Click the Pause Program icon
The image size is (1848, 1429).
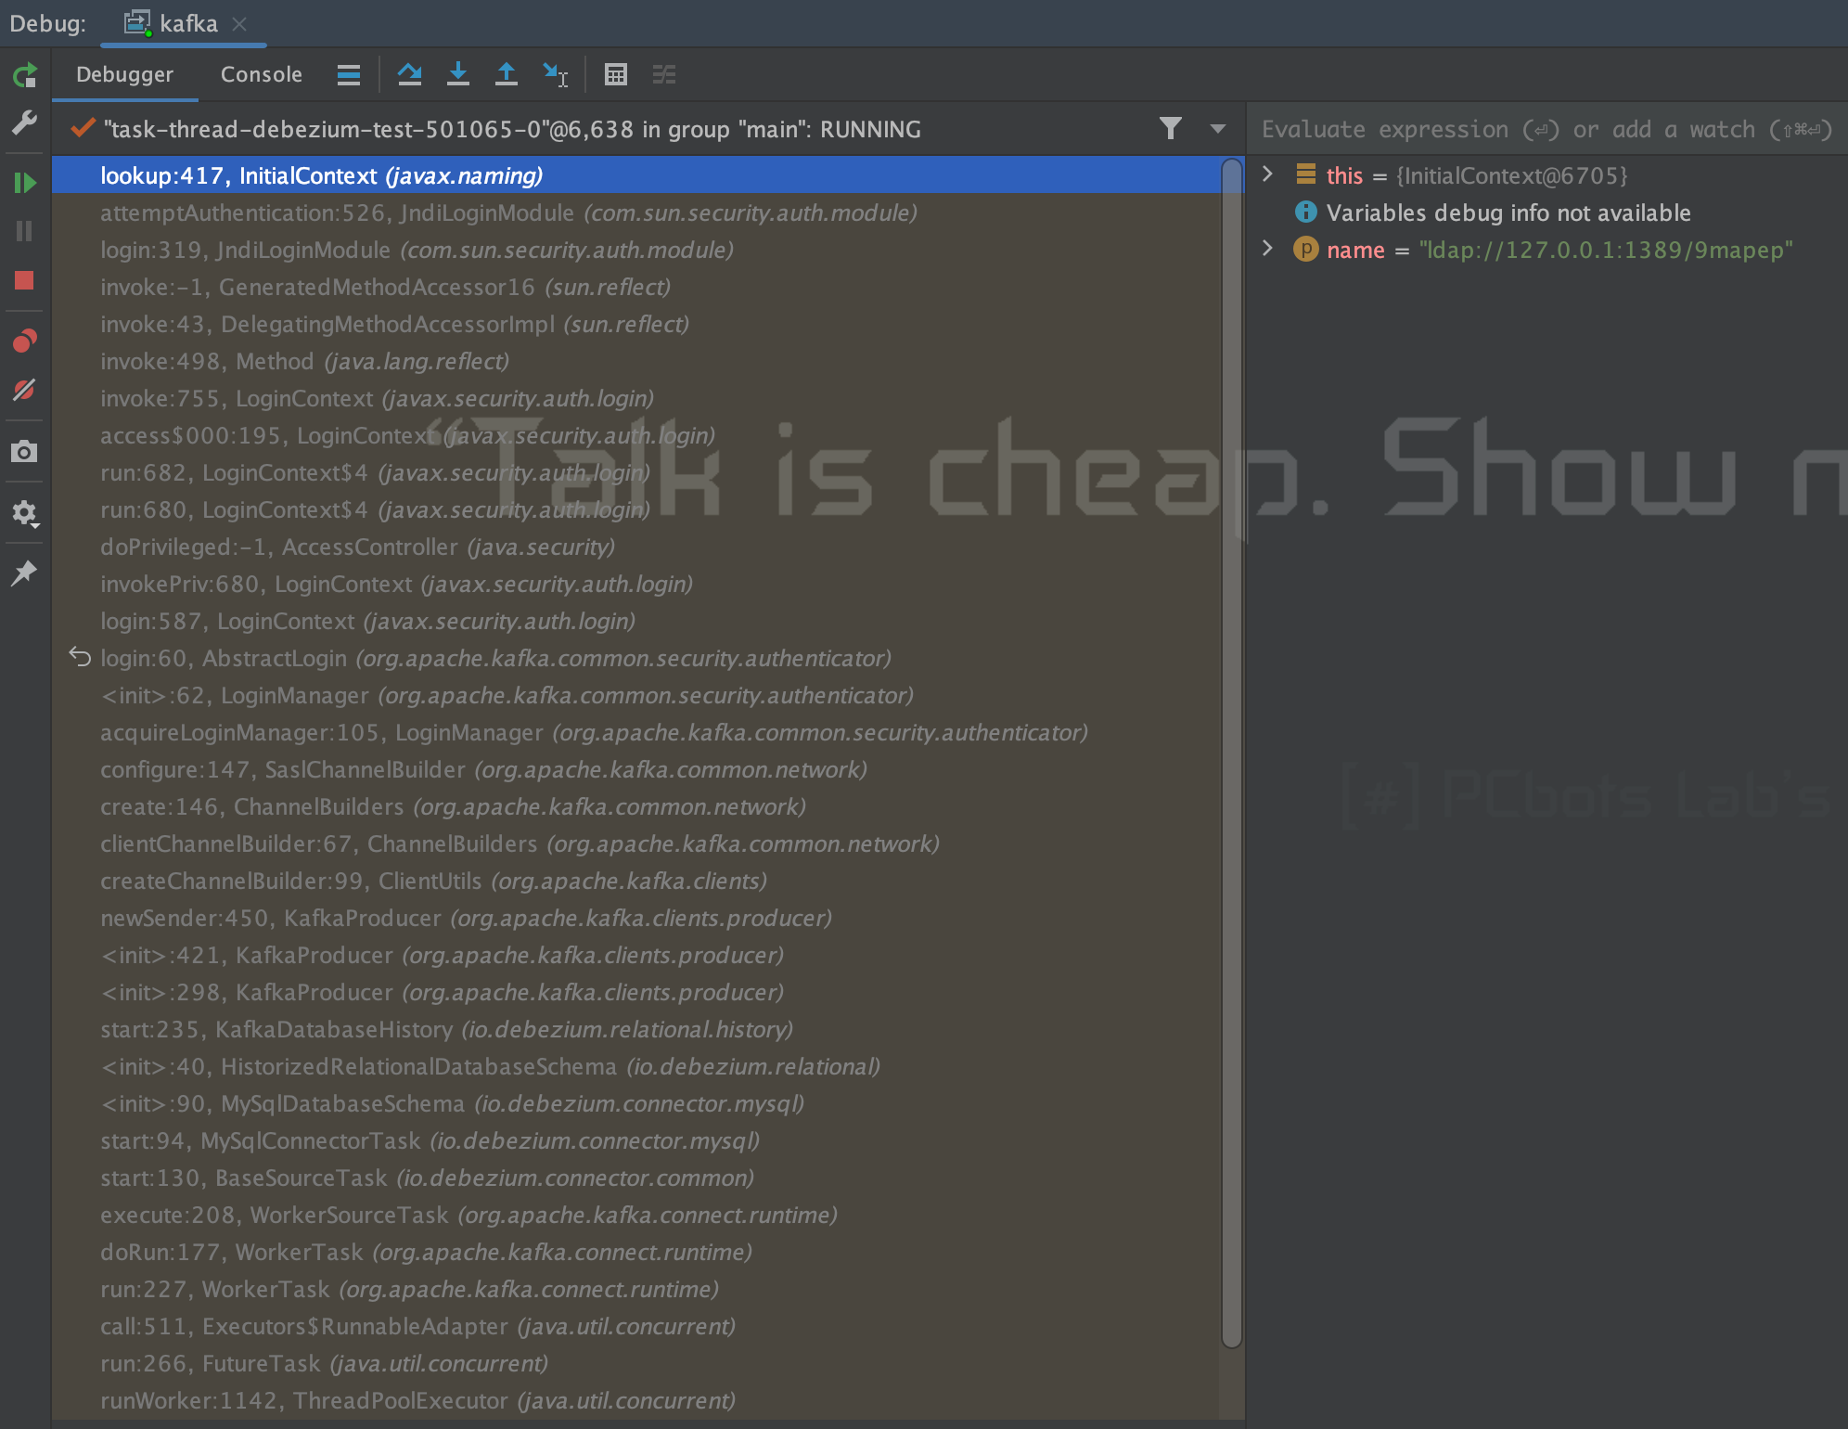pos(25,231)
